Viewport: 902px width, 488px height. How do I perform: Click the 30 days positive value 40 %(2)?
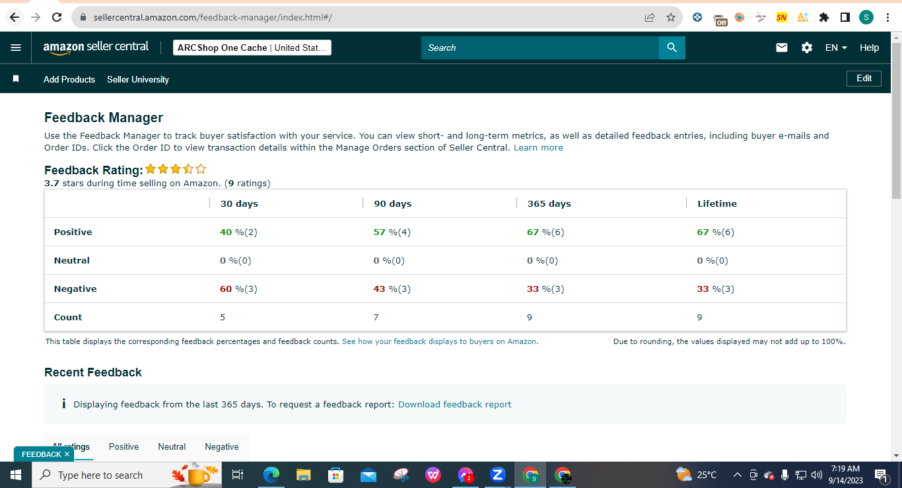click(238, 232)
